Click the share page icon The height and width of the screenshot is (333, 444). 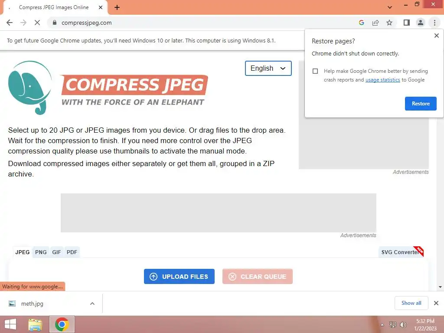[375, 23]
